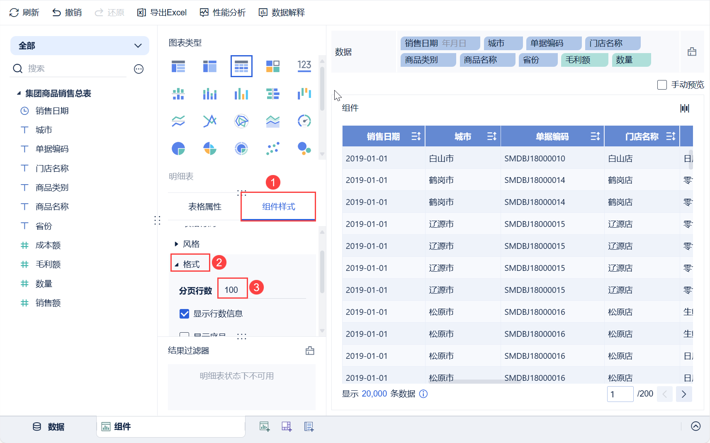Click the 撤销 toolbar button
This screenshot has width=710, height=443.
pos(67,13)
